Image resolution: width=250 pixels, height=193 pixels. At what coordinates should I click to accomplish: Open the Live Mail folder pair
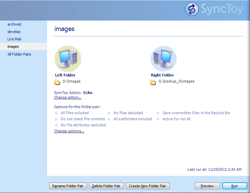click(14, 39)
